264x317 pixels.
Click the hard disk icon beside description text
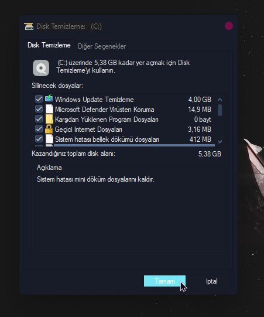[41, 68]
